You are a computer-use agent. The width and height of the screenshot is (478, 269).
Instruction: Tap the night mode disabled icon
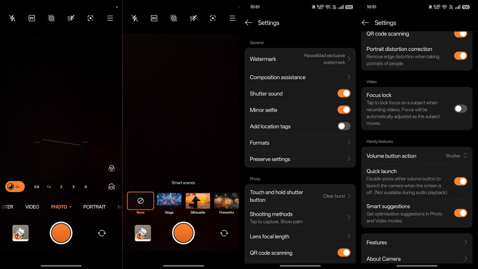point(51,18)
